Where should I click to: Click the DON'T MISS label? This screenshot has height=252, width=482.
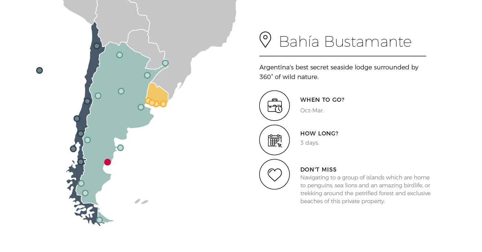[318, 169]
